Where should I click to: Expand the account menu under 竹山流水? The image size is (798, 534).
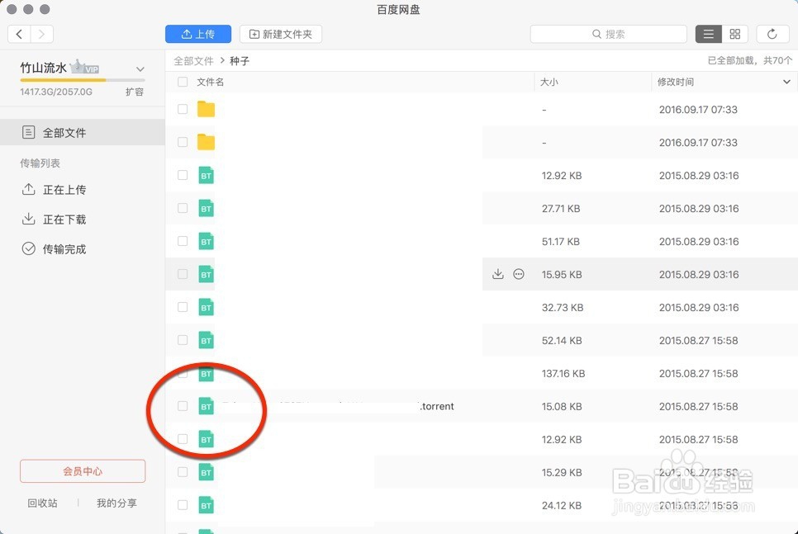(x=139, y=69)
